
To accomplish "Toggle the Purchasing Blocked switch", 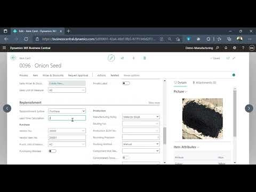I will click(52, 151).
